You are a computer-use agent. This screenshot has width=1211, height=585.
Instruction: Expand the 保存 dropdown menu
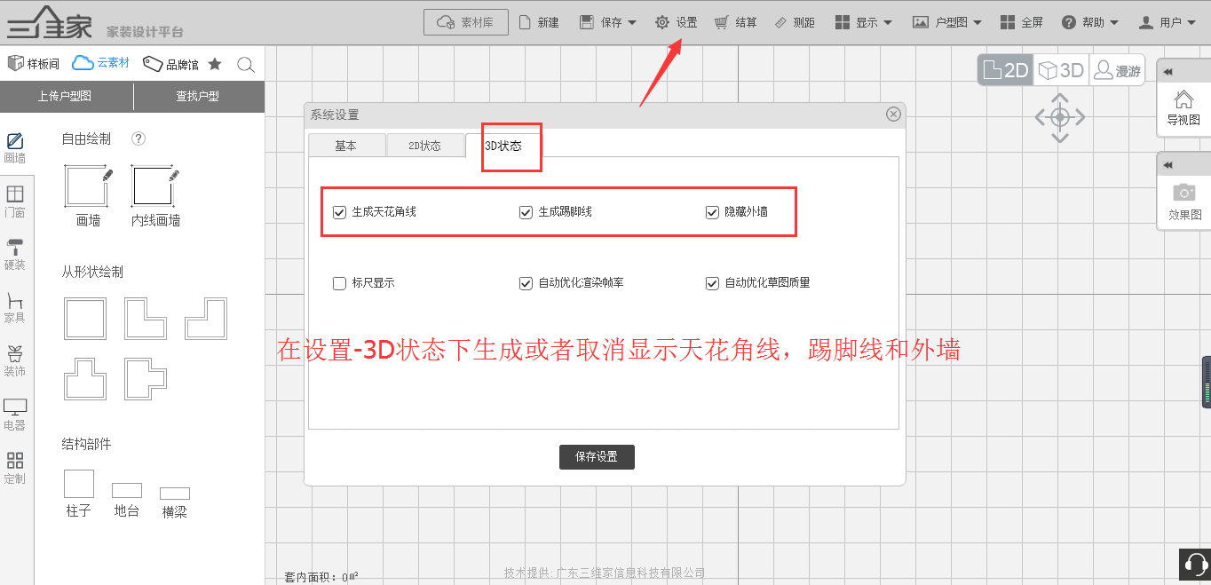point(608,22)
